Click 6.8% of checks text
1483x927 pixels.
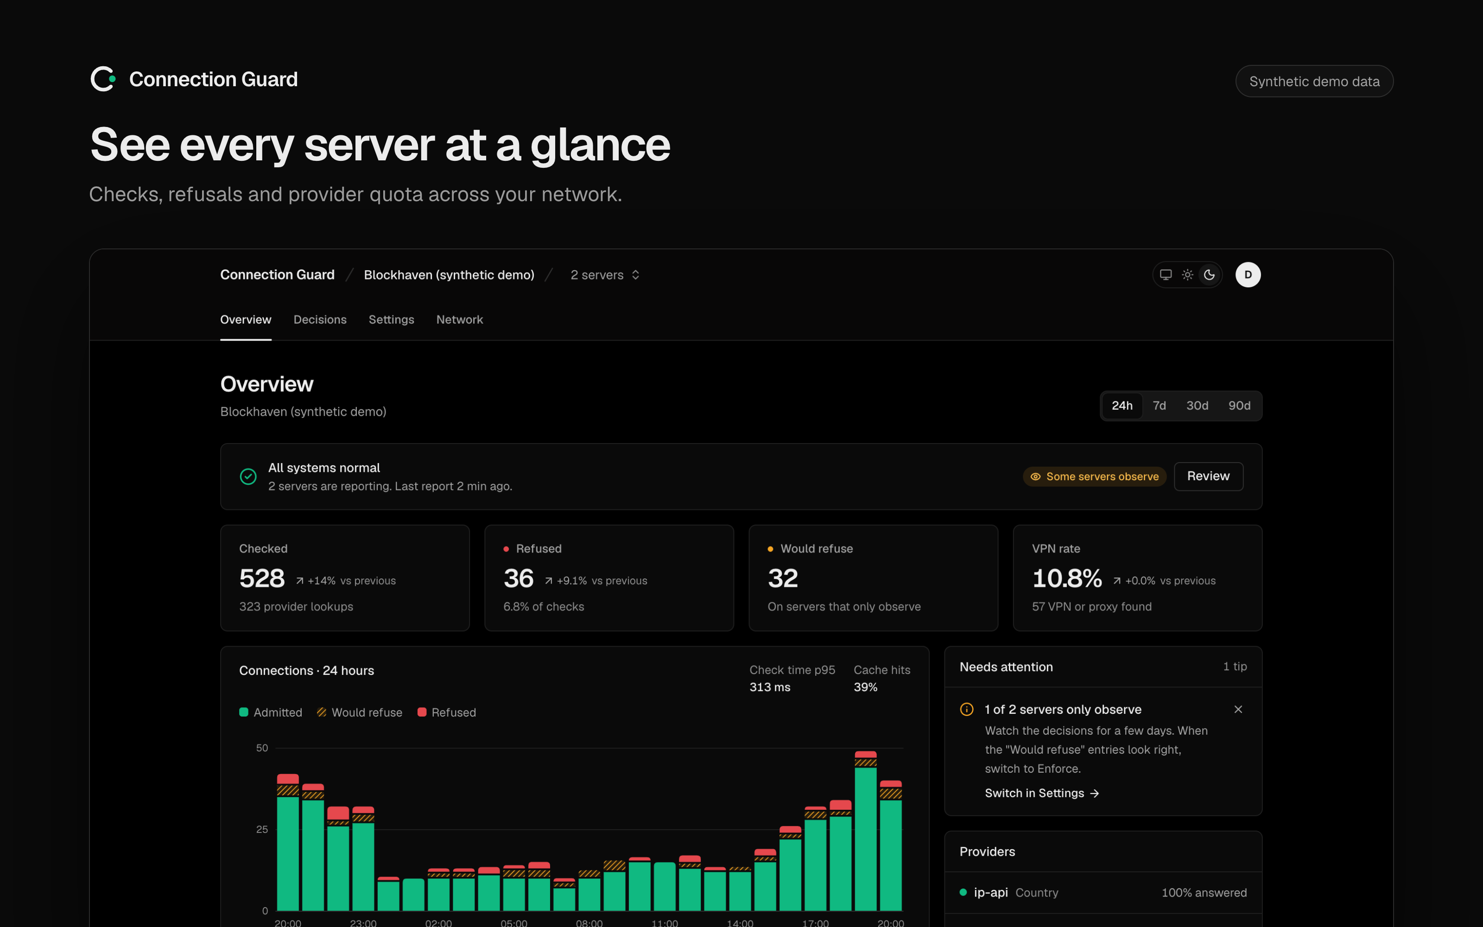click(544, 606)
